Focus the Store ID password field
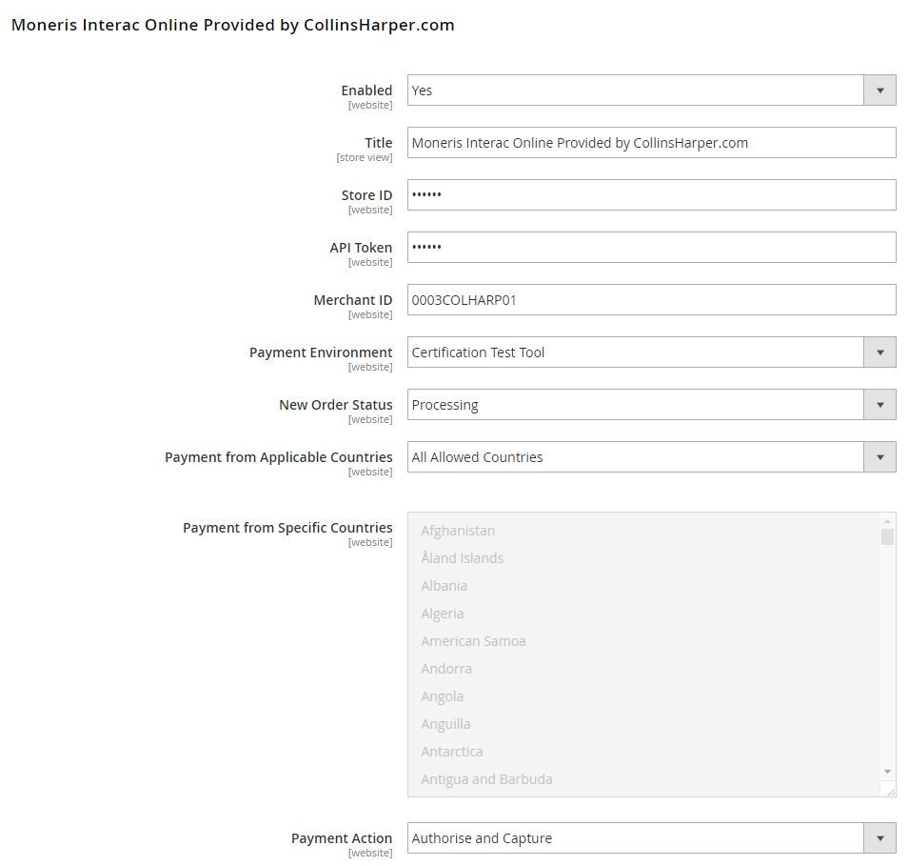The height and width of the screenshot is (866, 909). (x=652, y=195)
